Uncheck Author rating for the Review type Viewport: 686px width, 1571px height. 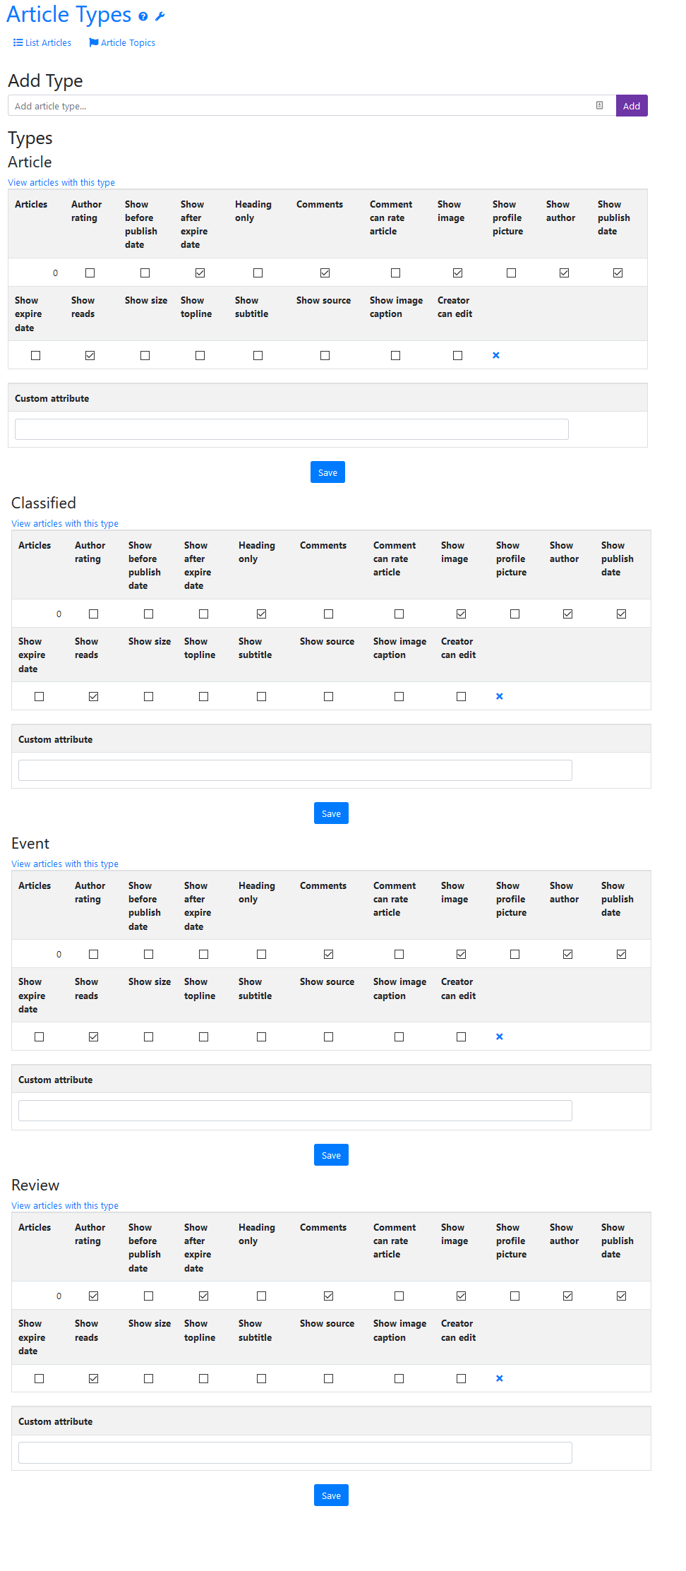click(x=94, y=1296)
